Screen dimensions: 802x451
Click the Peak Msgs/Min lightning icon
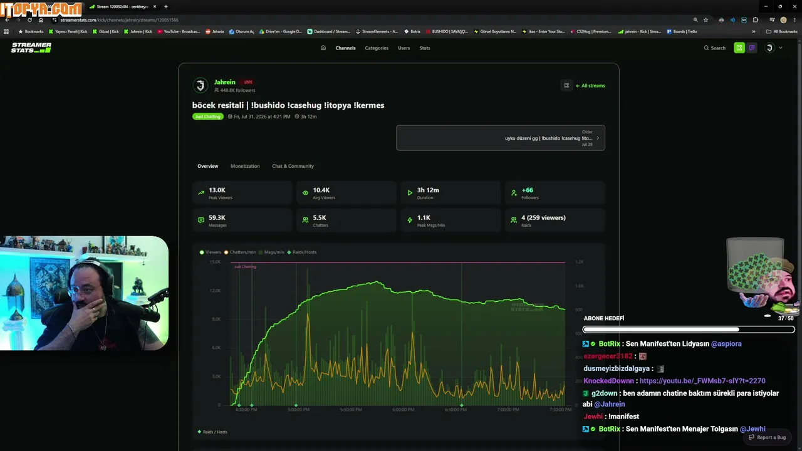tap(410, 220)
